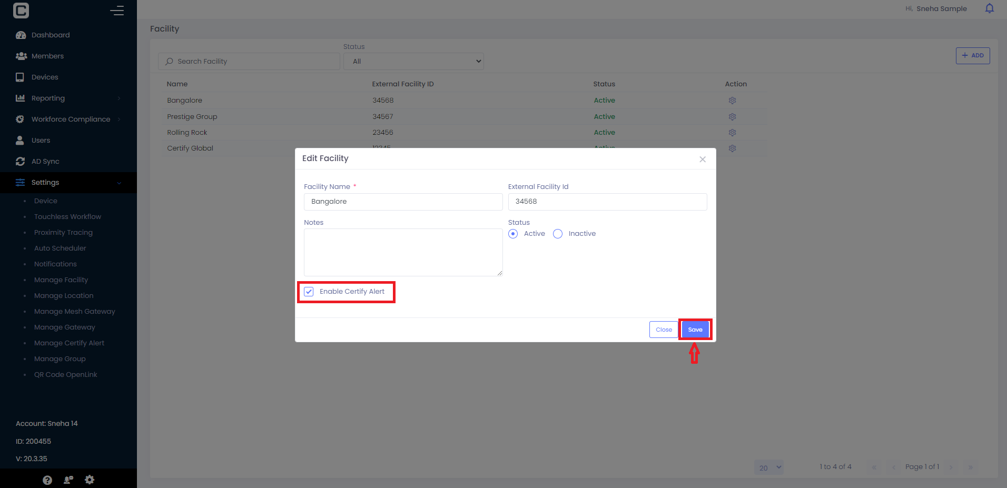The height and width of the screenshot is (488, 1007).
Task: Open settings gear for Rolling Rock row
Action: pyautogui.click(x=732, y=132)
